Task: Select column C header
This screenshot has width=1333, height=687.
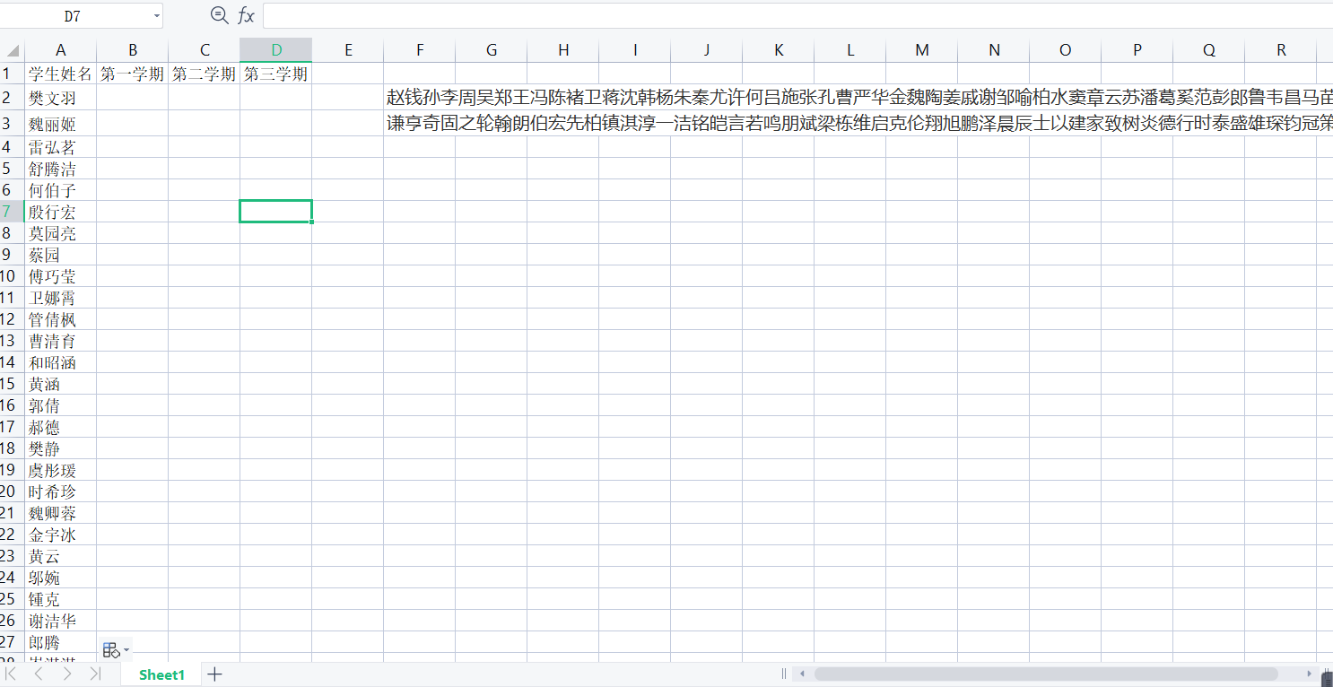Action: [x=204, y=50]
